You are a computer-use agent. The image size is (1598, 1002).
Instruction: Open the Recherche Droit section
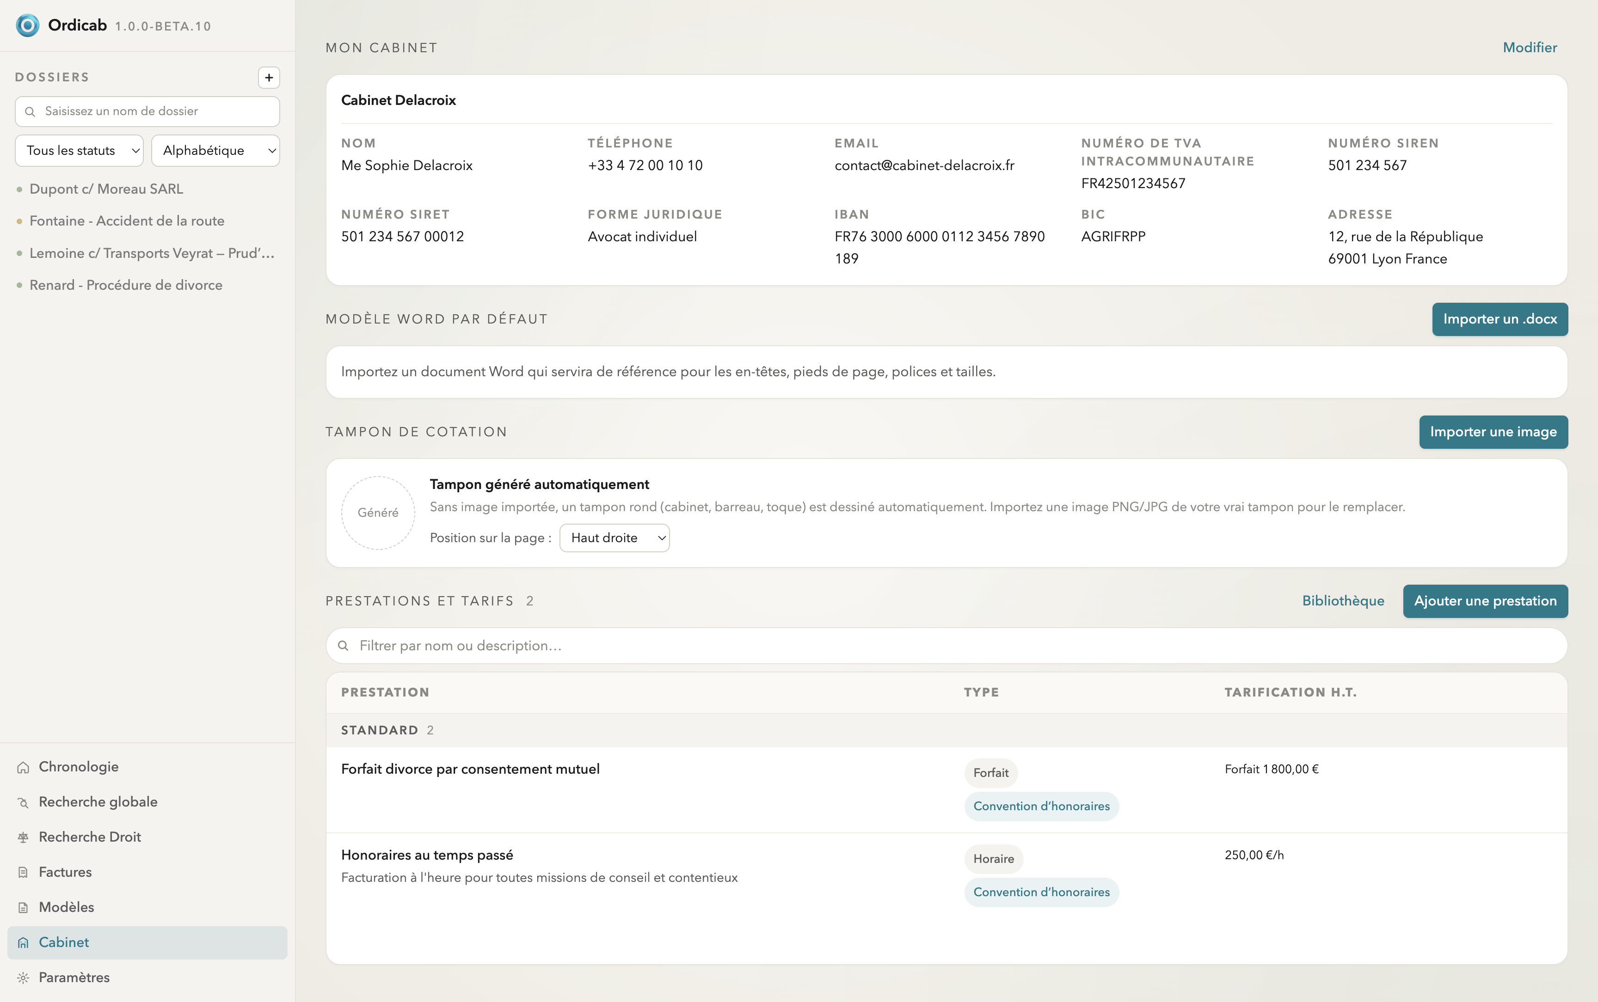(147, 837)
